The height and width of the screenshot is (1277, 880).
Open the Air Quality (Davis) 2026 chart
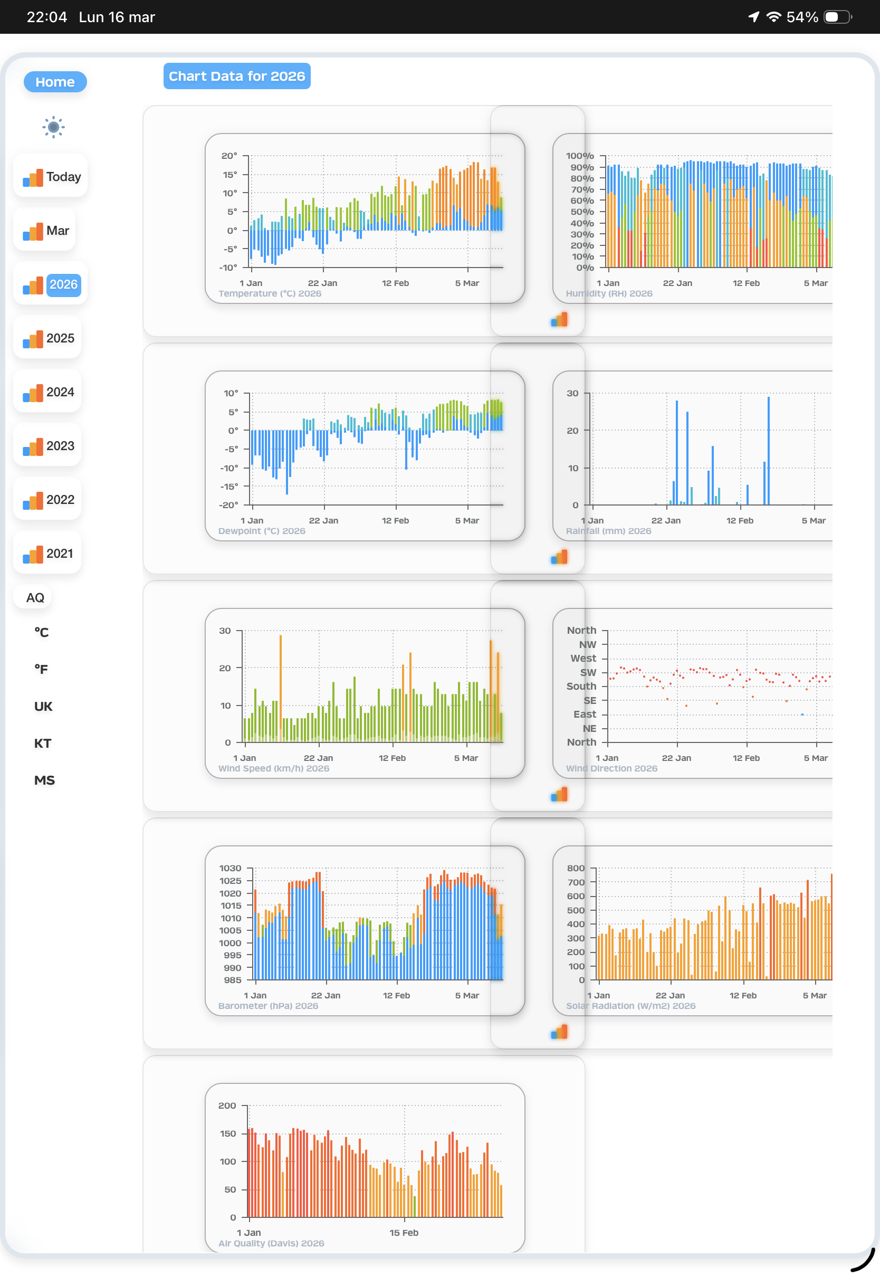click(365, 1166)
